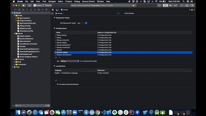Open the Library button in toolbar
This screenshot has height=116, width=206.
point(159,5)
